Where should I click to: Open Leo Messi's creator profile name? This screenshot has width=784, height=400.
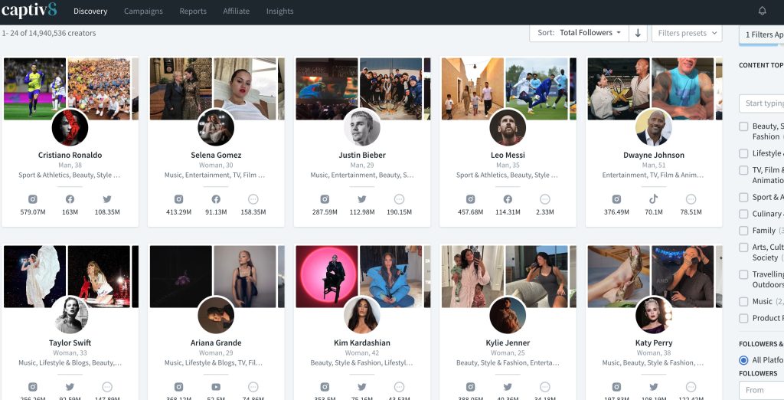click(x=508, y=156)
